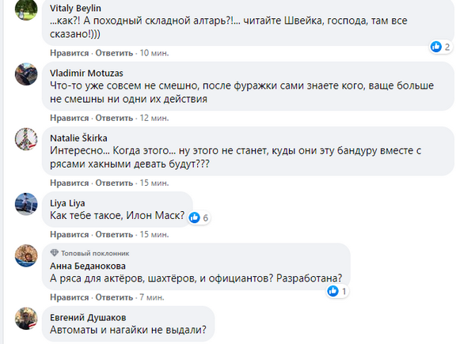Click the like reaction icon on Анна Беданокова's comment

pos(335,290)
